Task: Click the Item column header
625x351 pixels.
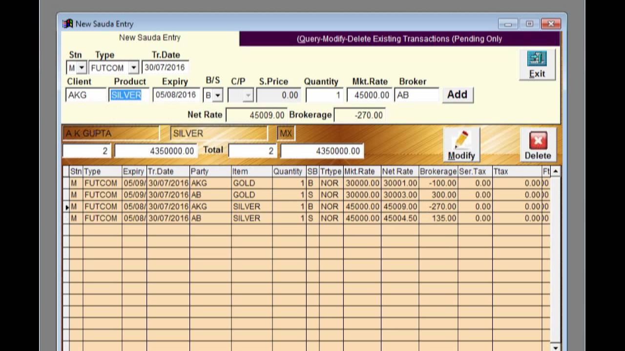Action: click(252, 172)
